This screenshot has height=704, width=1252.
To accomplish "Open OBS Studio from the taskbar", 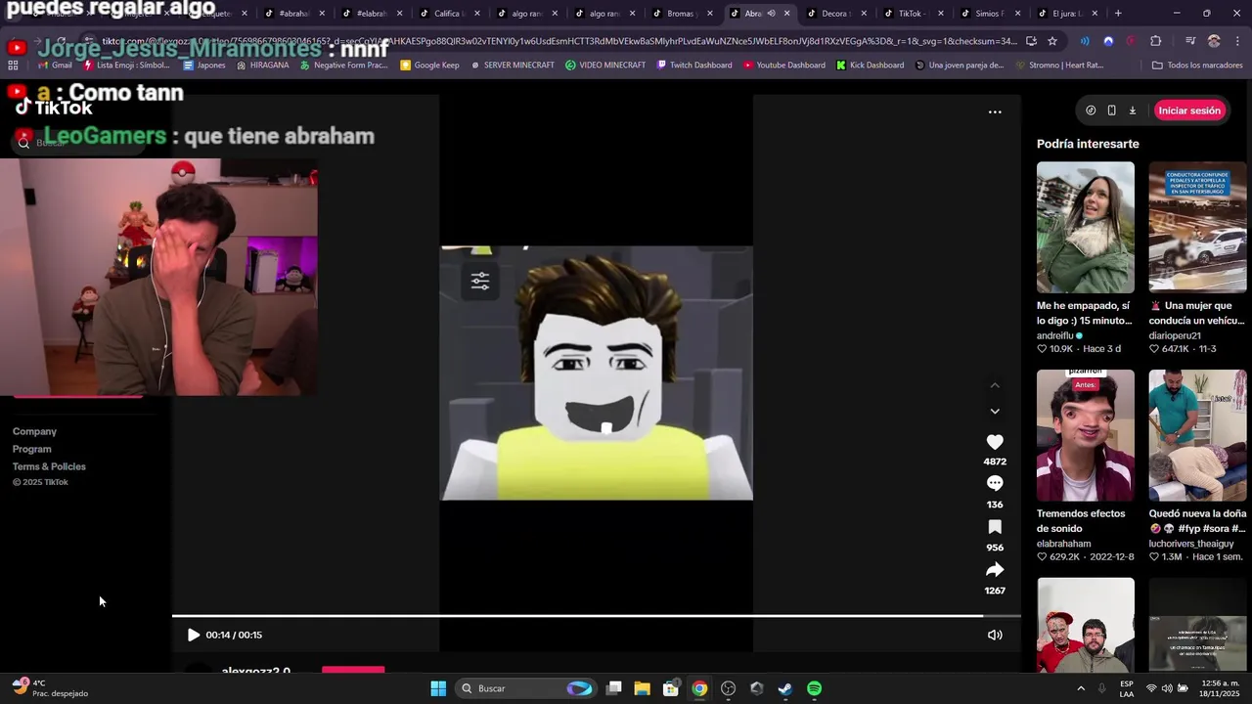I will [728, 688].
